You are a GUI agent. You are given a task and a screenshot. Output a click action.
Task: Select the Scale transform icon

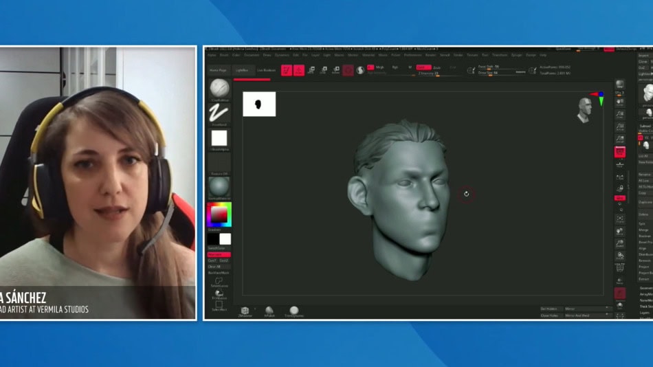coord(324,70)
